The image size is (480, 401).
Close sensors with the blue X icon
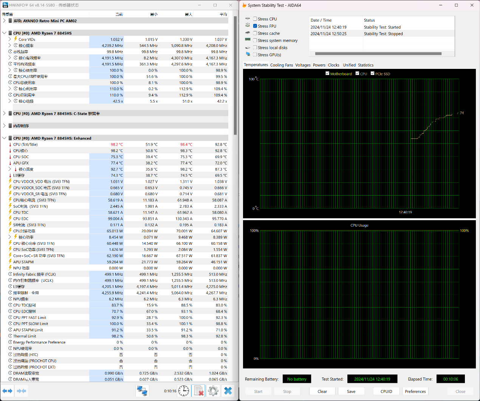pyautogui.click(x=228, y=391)
